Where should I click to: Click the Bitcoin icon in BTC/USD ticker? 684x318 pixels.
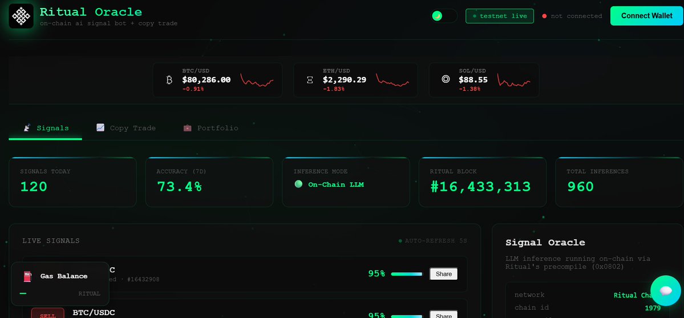[x=169, y=80]
